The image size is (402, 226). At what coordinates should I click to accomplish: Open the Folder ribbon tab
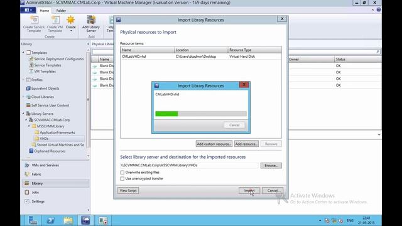[61, 11]
